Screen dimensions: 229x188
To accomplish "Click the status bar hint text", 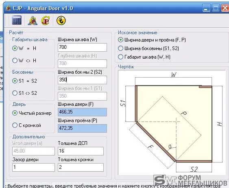I will pos(112,186).
